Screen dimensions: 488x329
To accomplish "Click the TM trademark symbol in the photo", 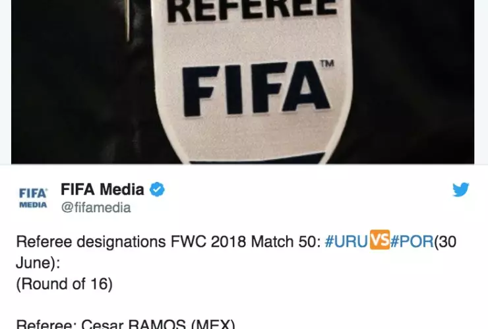I will (x=327, y=64).
